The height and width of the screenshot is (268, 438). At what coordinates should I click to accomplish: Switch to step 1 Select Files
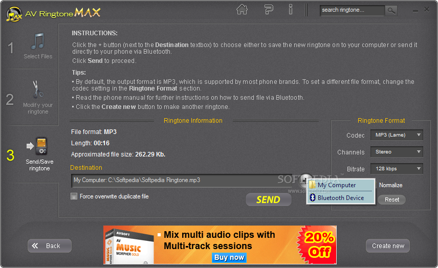(31, 46)
